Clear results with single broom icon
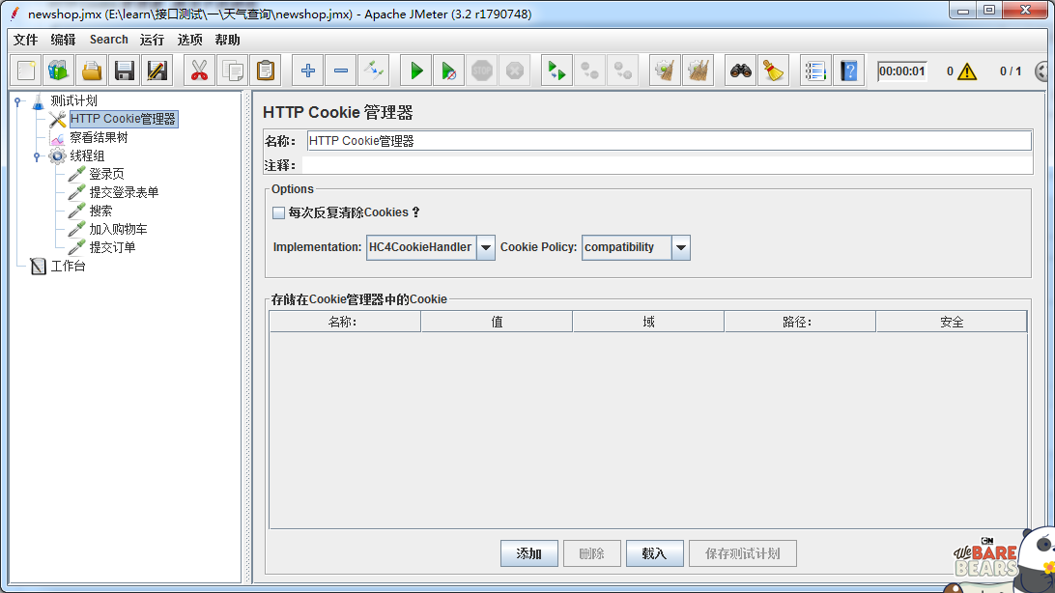Screen dimensions: 1055x593 point(665,71)
